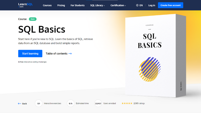Click the green Basic level badge
This screenshot has width=201, height=113.
33,19
